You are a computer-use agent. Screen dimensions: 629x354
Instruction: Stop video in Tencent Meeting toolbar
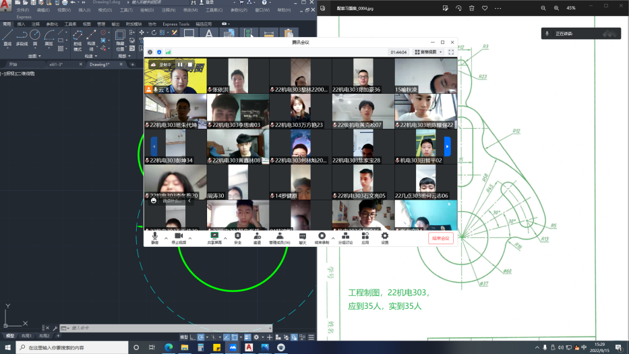pos(179,238)
